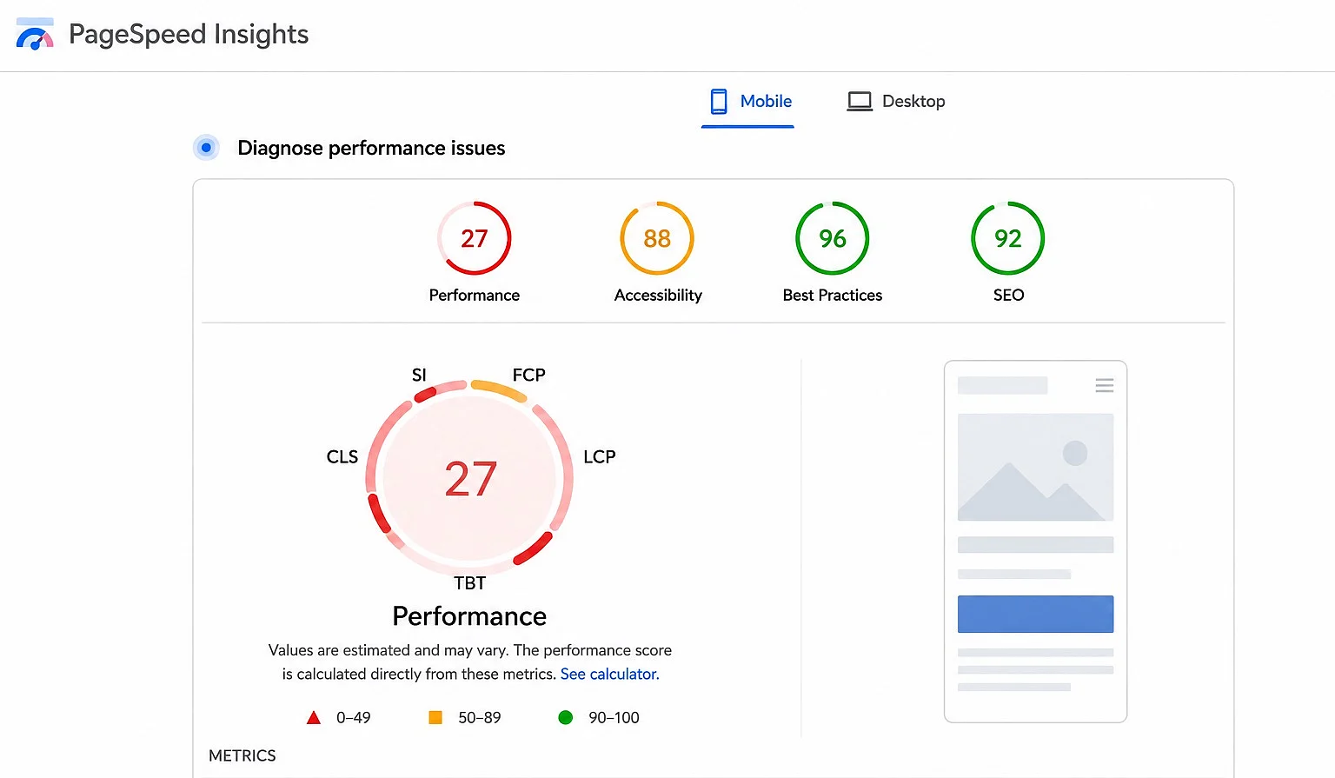Click the LCP segment label on the gauge

[x=600, y=457]
